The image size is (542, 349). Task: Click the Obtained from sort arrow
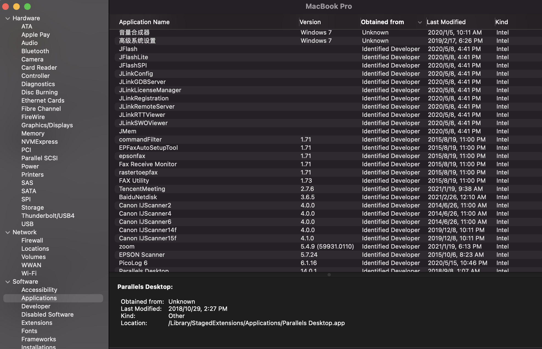(420, 22)
